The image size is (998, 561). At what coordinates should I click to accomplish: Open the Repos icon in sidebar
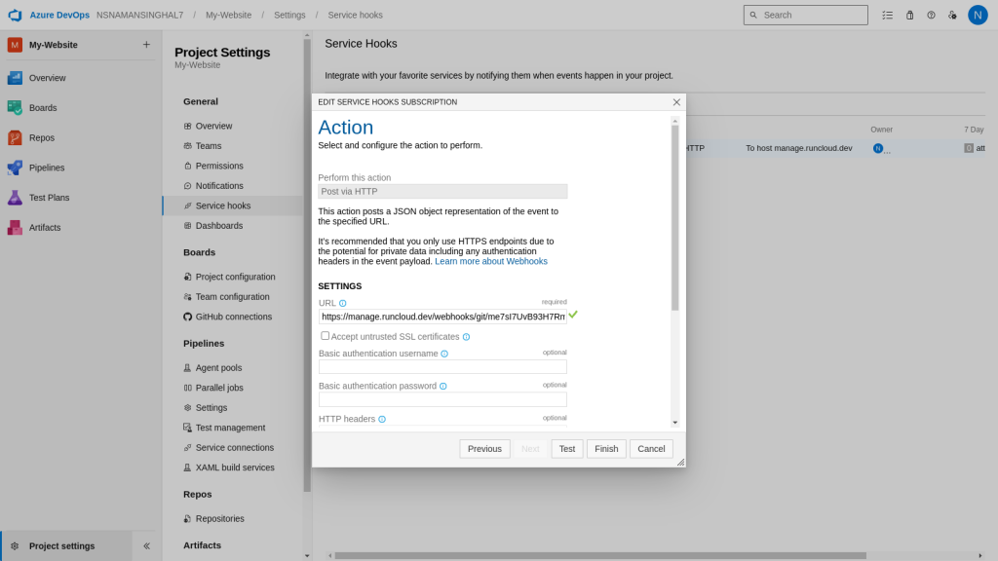[15, 137]
